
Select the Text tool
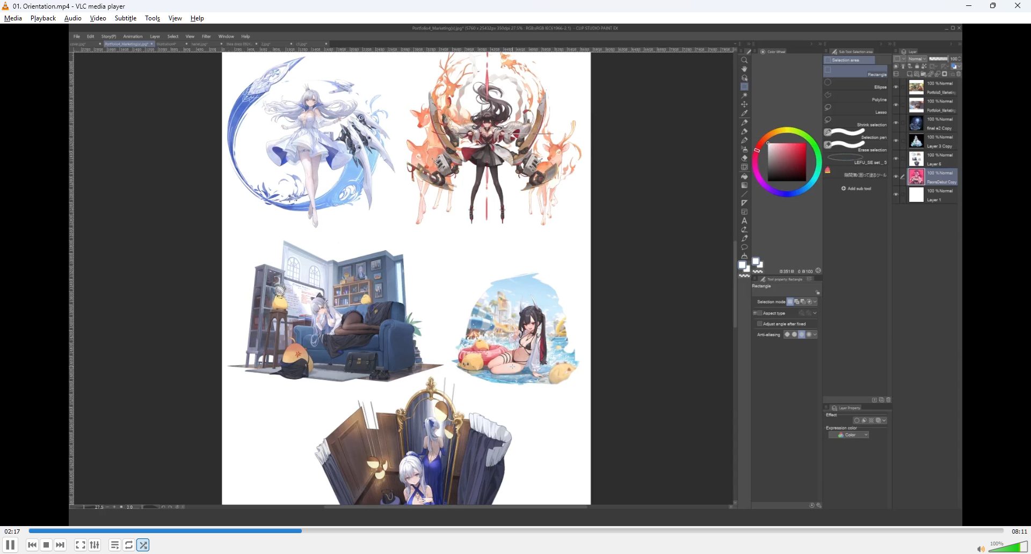point(744,221)
